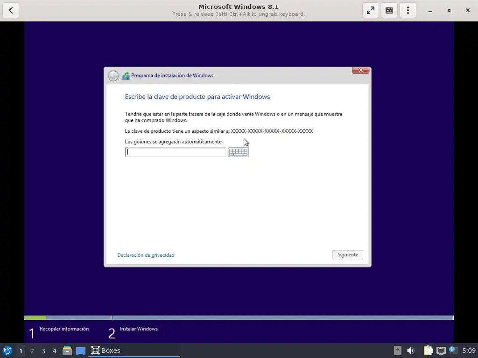
Task: Open the Lubuntu start menu
Action: click(7, 351)
